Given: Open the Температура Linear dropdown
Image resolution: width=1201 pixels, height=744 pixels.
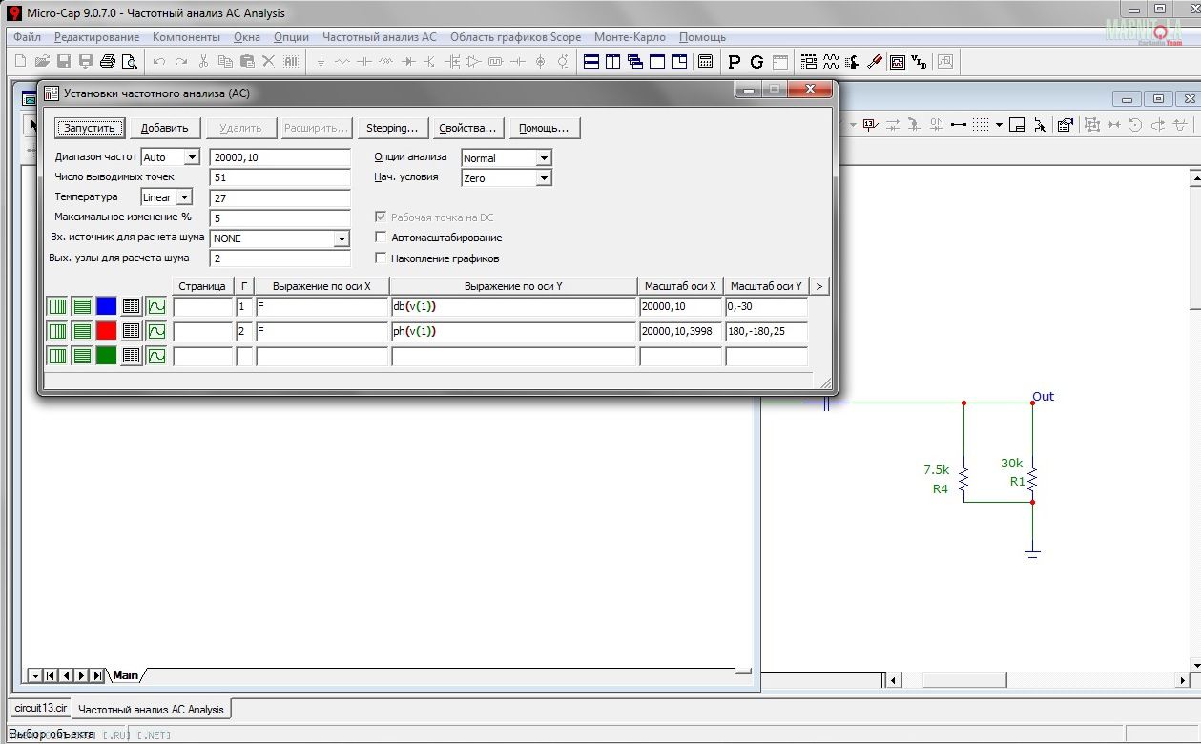Looking at the screenshot, I should 184,197.
